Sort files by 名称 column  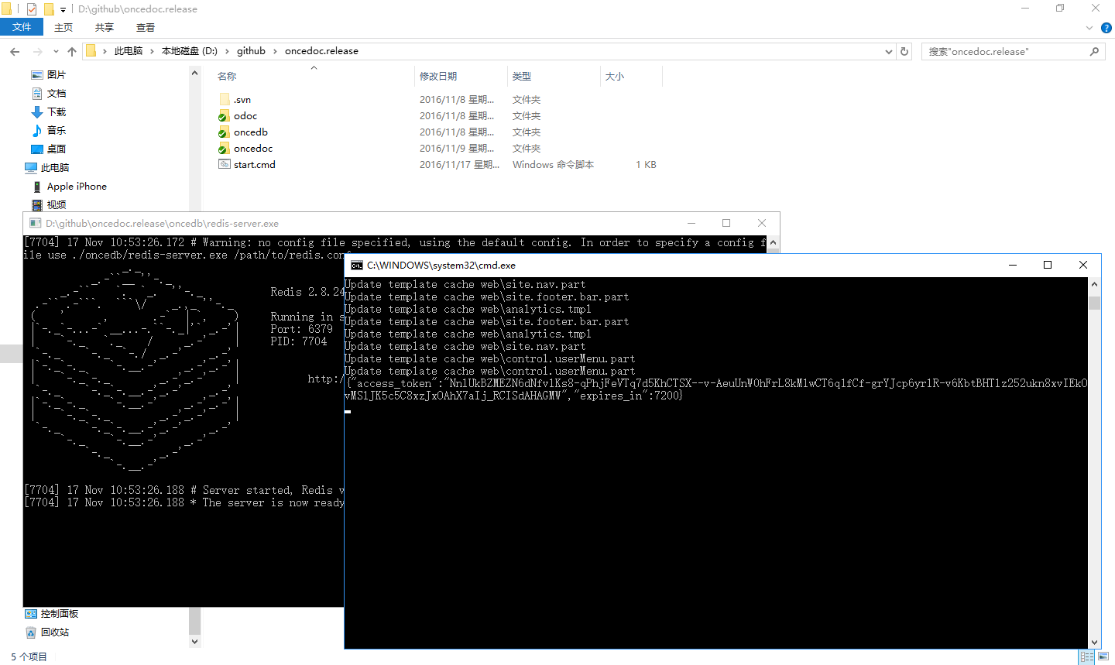[x=227, y=76]
